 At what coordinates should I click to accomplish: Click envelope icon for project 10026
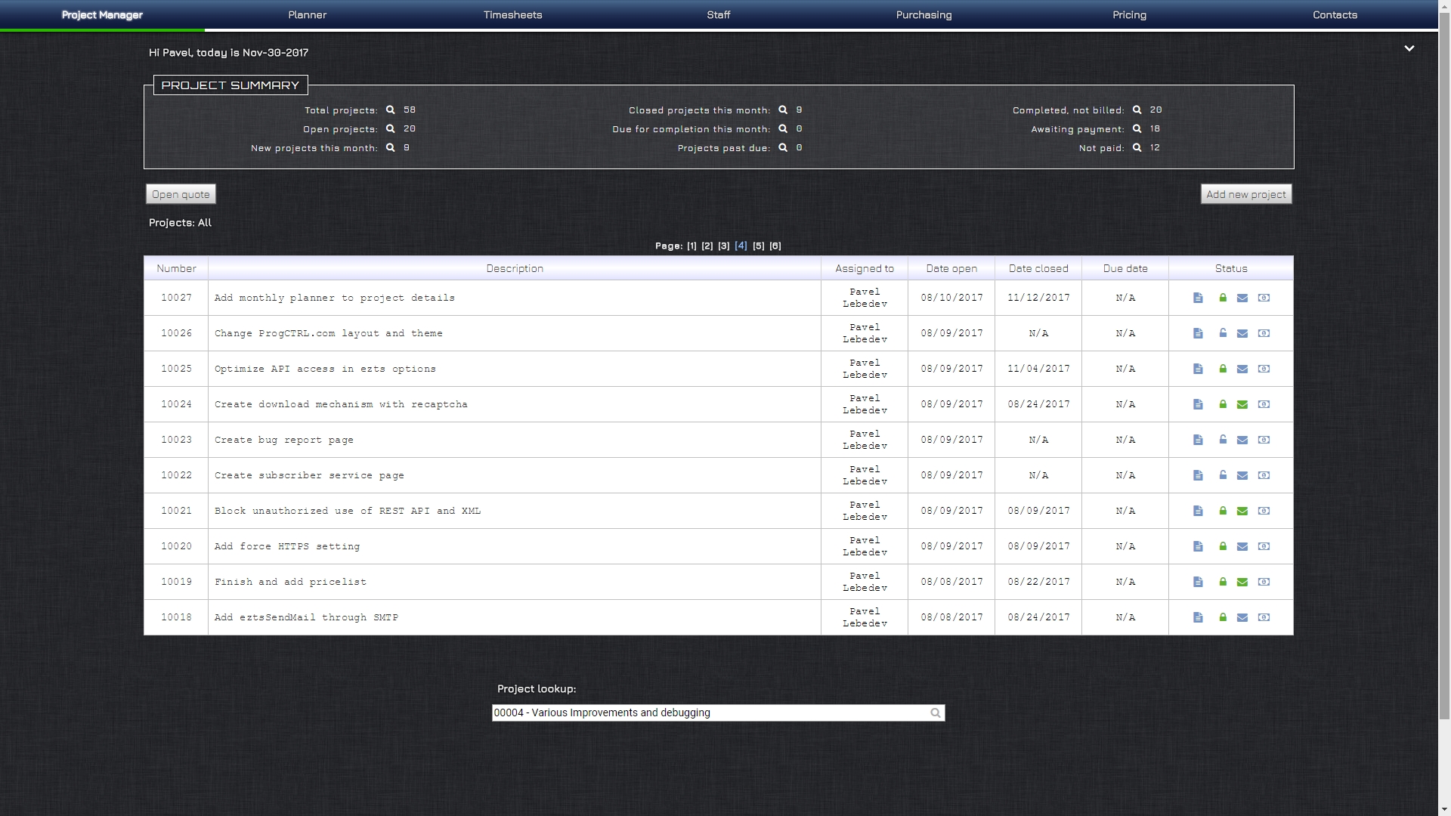point(1242,333)
